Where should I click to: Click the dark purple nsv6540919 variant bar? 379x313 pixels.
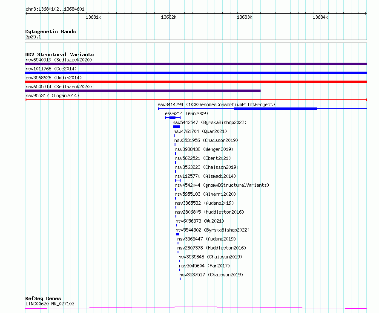tap(196, 64)
